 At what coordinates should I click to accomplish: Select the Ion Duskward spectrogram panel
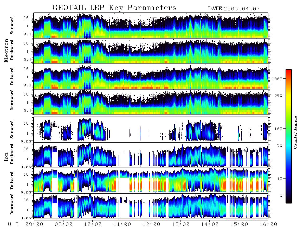point(151,155)
